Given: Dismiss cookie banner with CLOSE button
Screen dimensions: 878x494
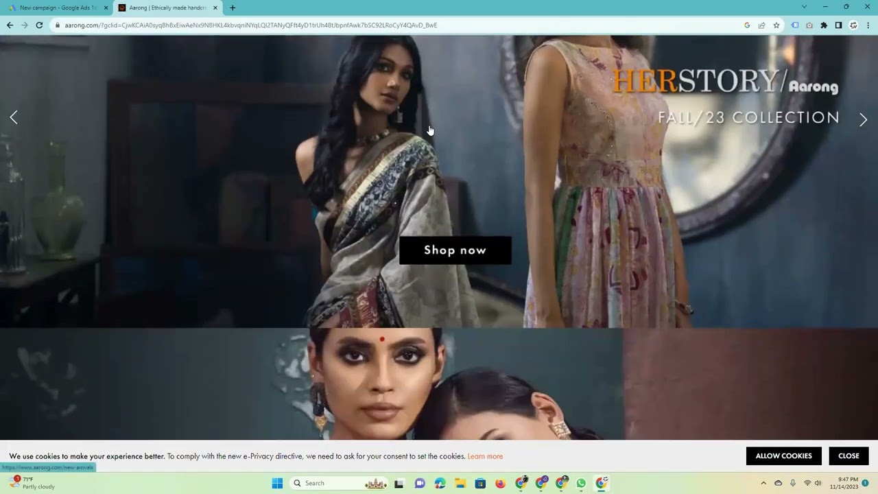Looking at the screenshot, I should click(849, 456).
